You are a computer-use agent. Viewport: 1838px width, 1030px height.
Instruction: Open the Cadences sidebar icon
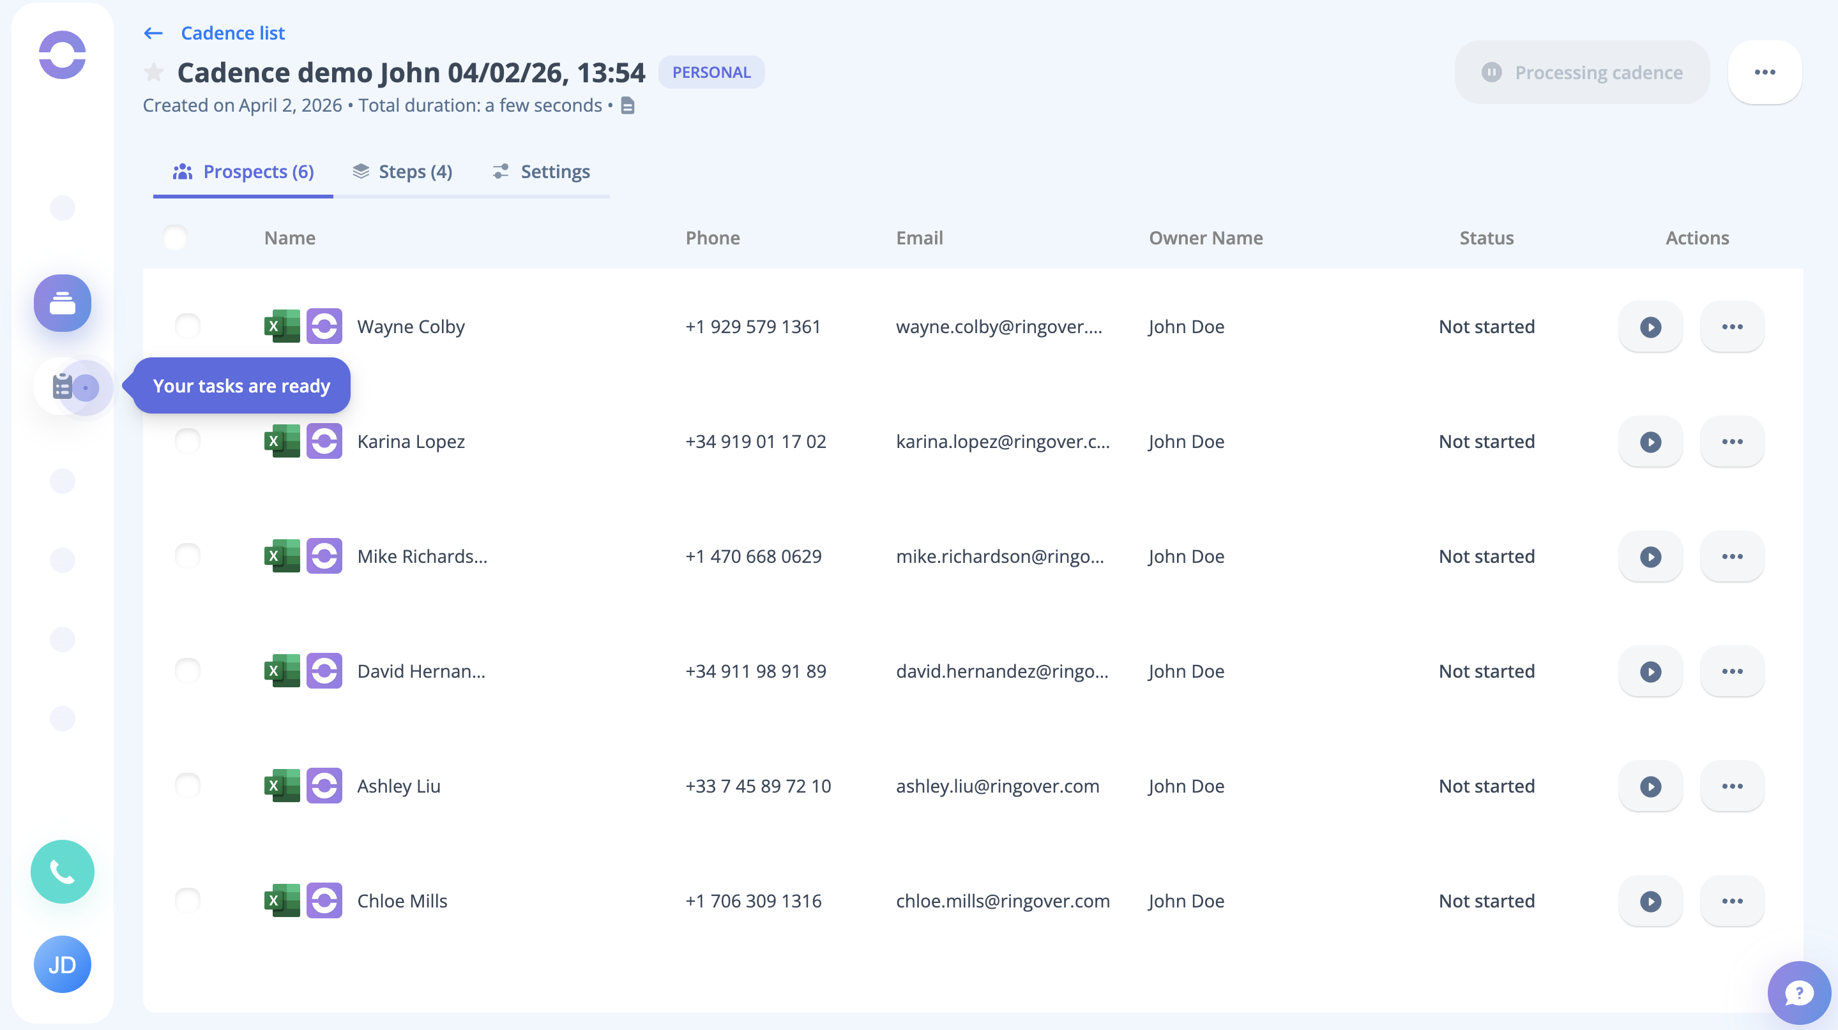(62, 303)
